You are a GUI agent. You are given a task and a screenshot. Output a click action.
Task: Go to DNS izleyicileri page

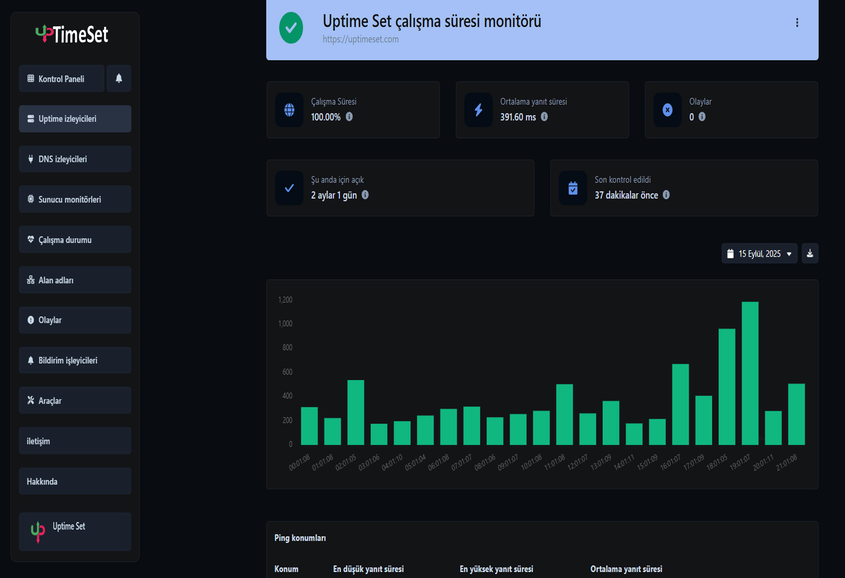75,159
